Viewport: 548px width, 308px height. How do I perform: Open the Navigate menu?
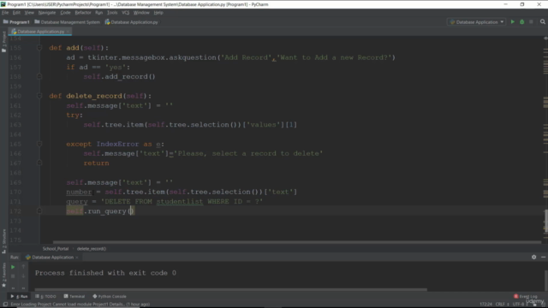coord(47,13)
